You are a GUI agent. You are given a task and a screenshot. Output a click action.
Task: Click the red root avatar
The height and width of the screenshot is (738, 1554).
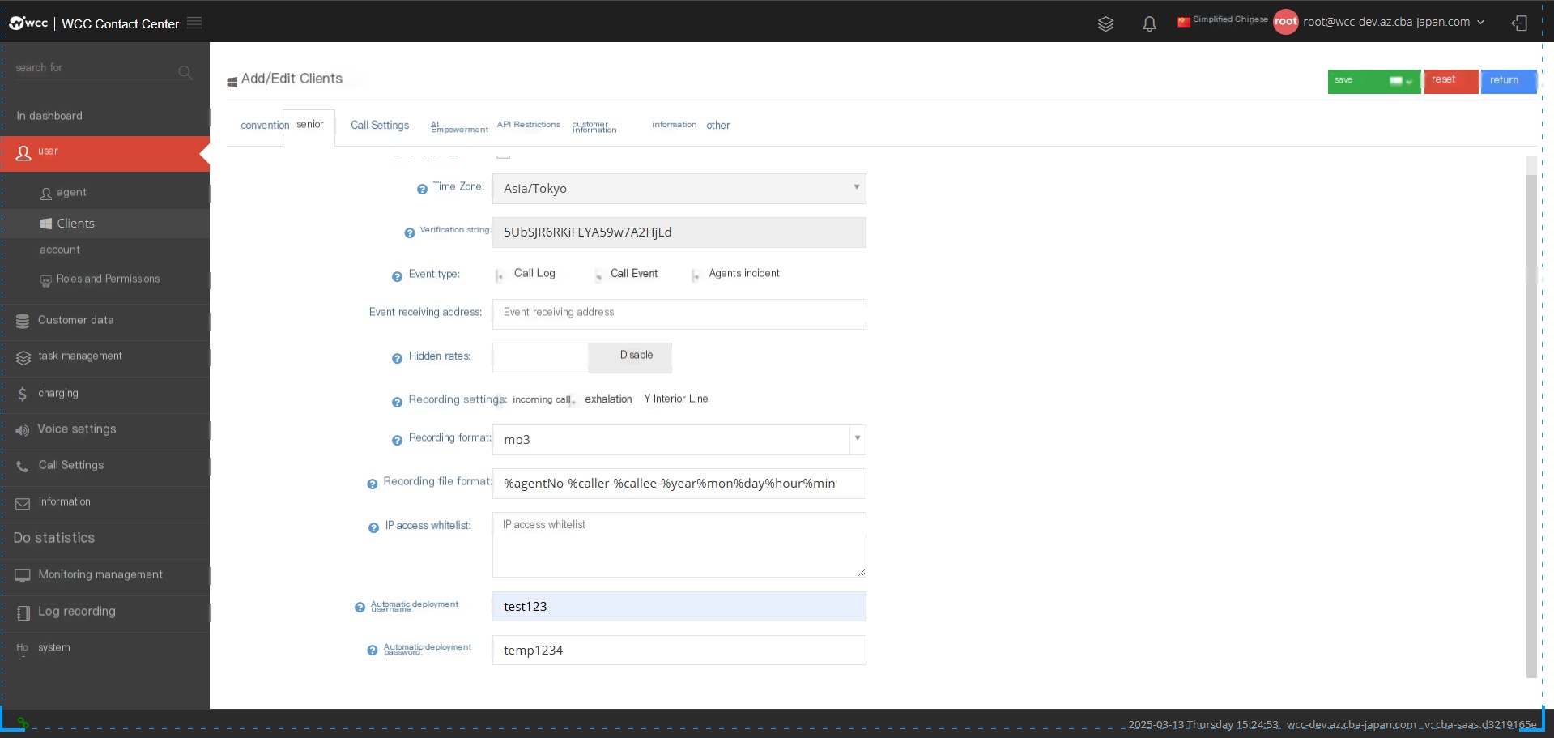click(1285, 22)
